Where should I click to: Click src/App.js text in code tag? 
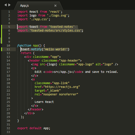(62, 72)
